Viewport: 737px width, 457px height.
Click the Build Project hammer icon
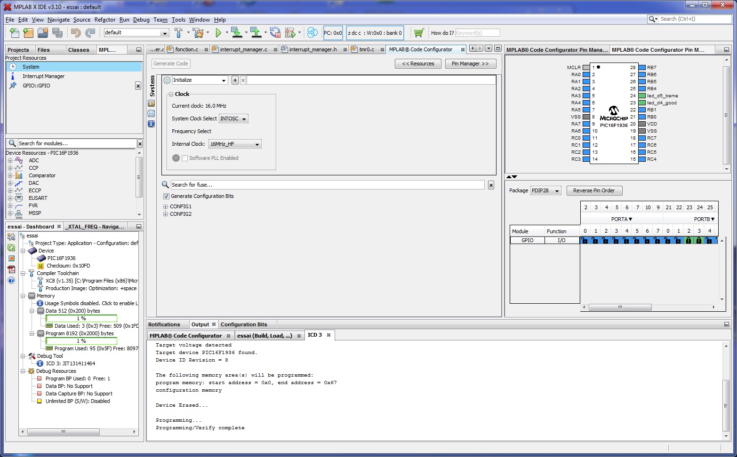click(x=178, y=32)
